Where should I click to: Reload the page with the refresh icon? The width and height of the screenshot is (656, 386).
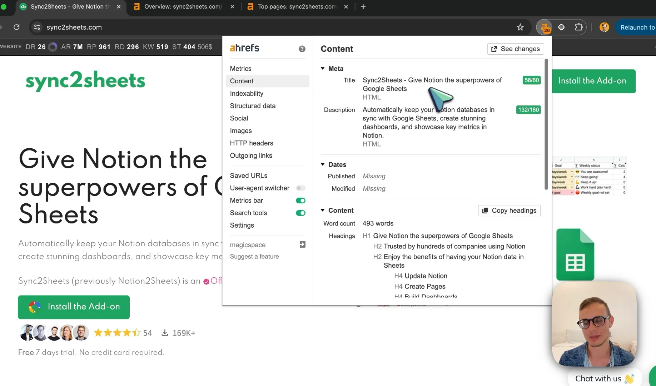click(16, 27)
